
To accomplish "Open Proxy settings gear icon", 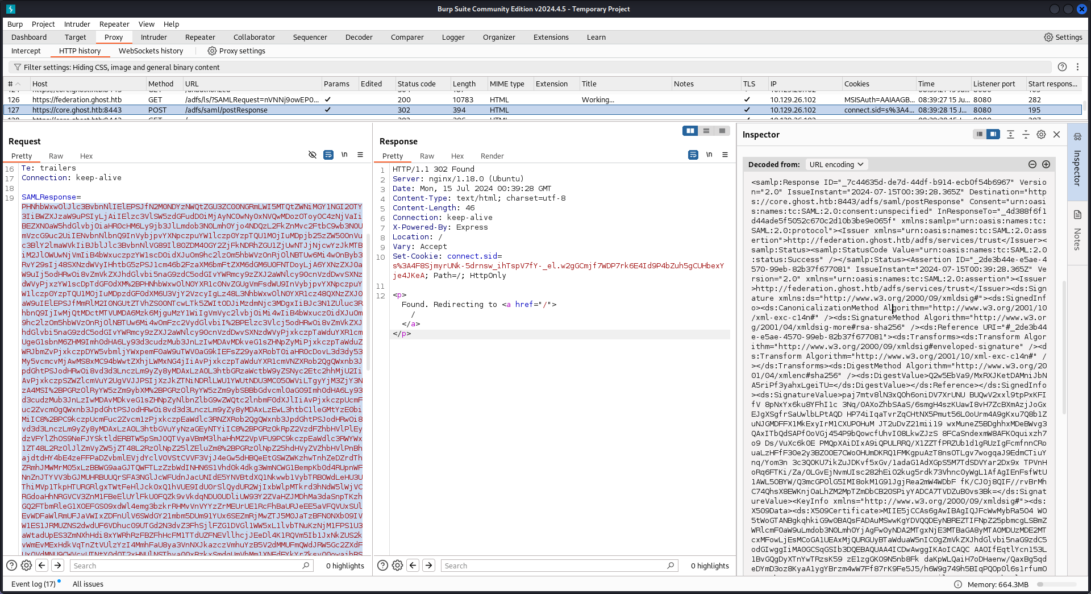I will tap(212, 51).
